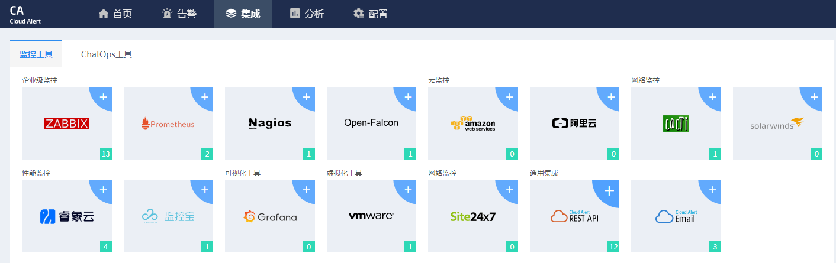
Task: Add a new Grafana integration with plus
Action: [306, 190]
